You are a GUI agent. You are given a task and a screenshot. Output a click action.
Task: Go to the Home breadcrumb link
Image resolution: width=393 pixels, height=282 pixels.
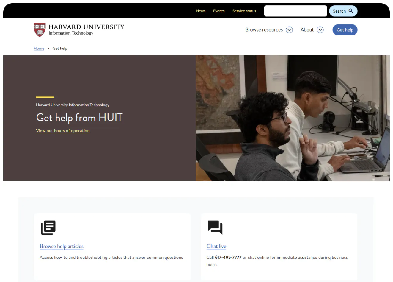point(39,48)
